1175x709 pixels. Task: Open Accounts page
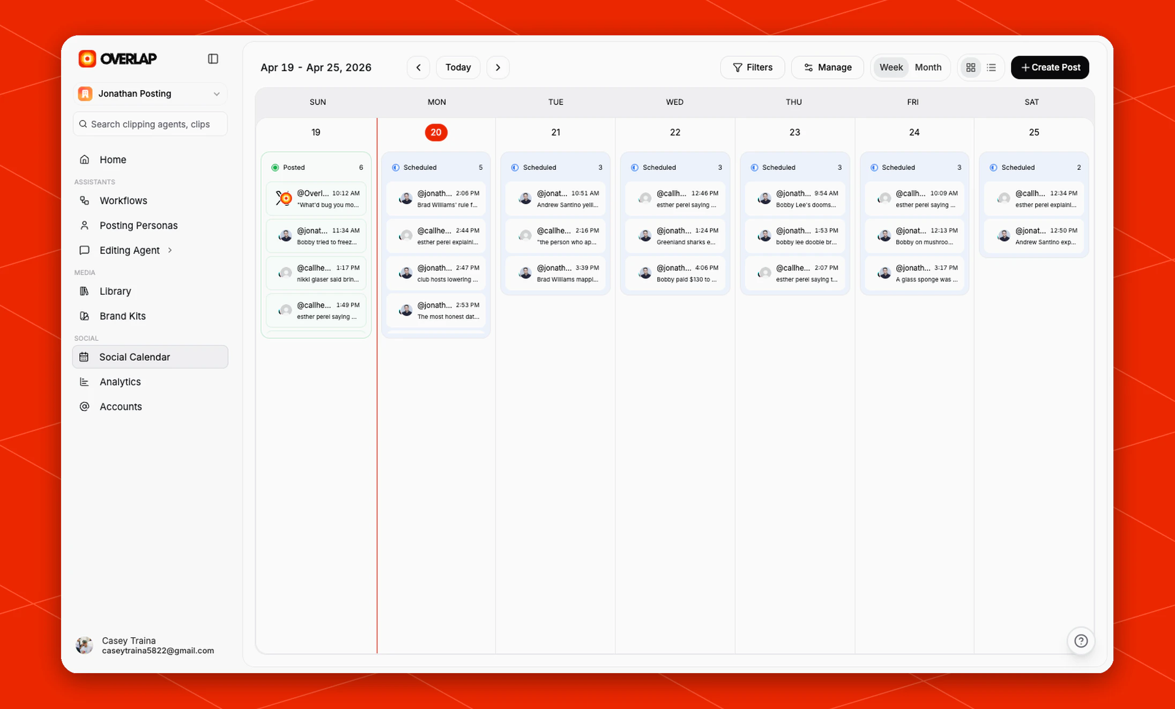point(150,406)
